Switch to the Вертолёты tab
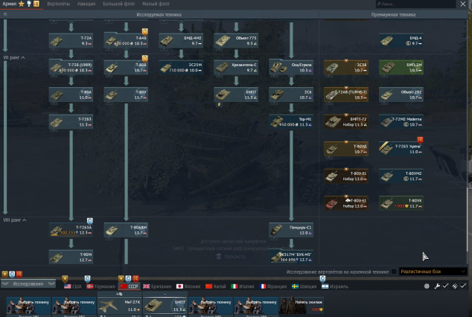This screenshot has width=472, height=317. [x=59, y=4]
